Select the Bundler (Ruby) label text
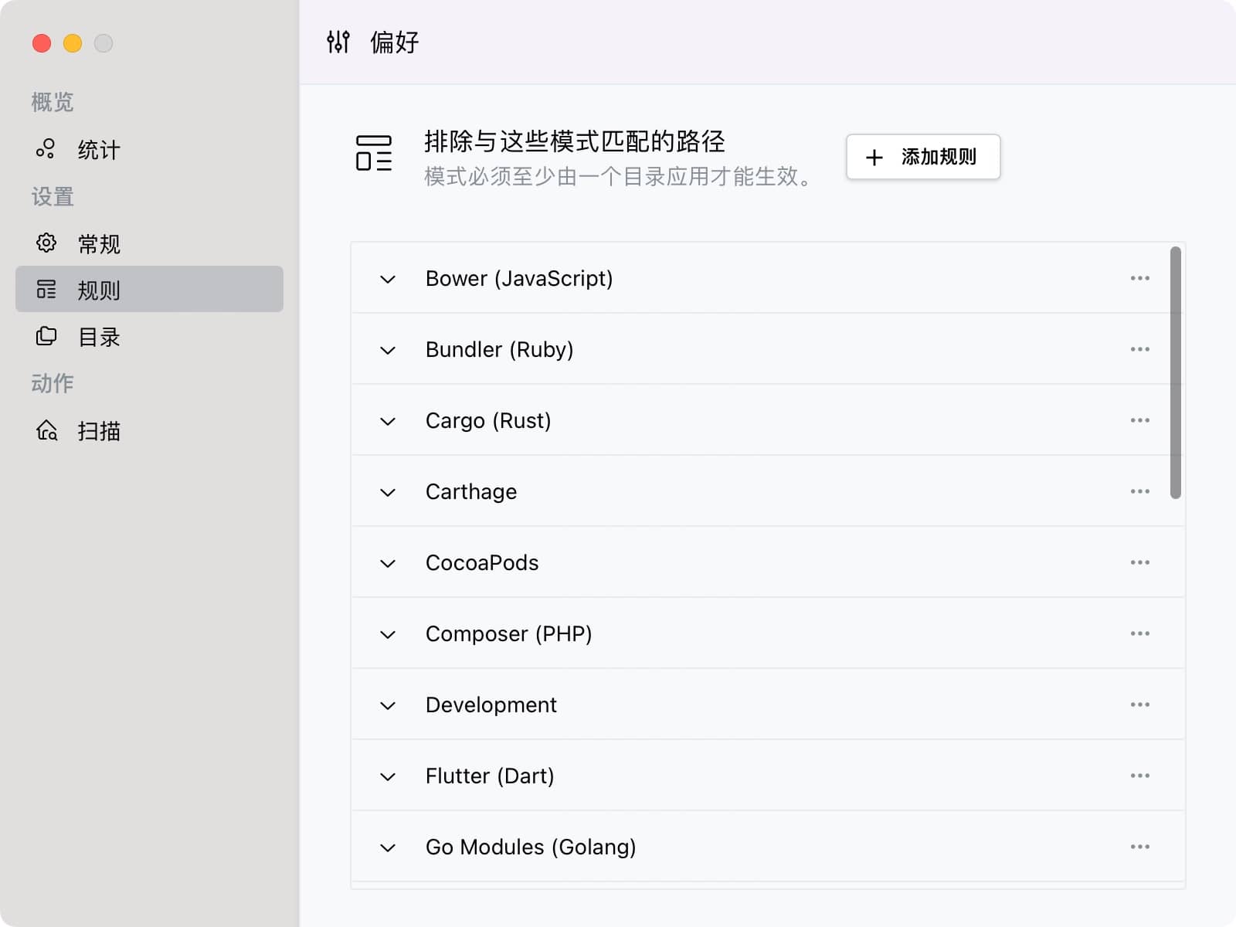The width and height of the screenshot is (1236, 927). (499, 349)
